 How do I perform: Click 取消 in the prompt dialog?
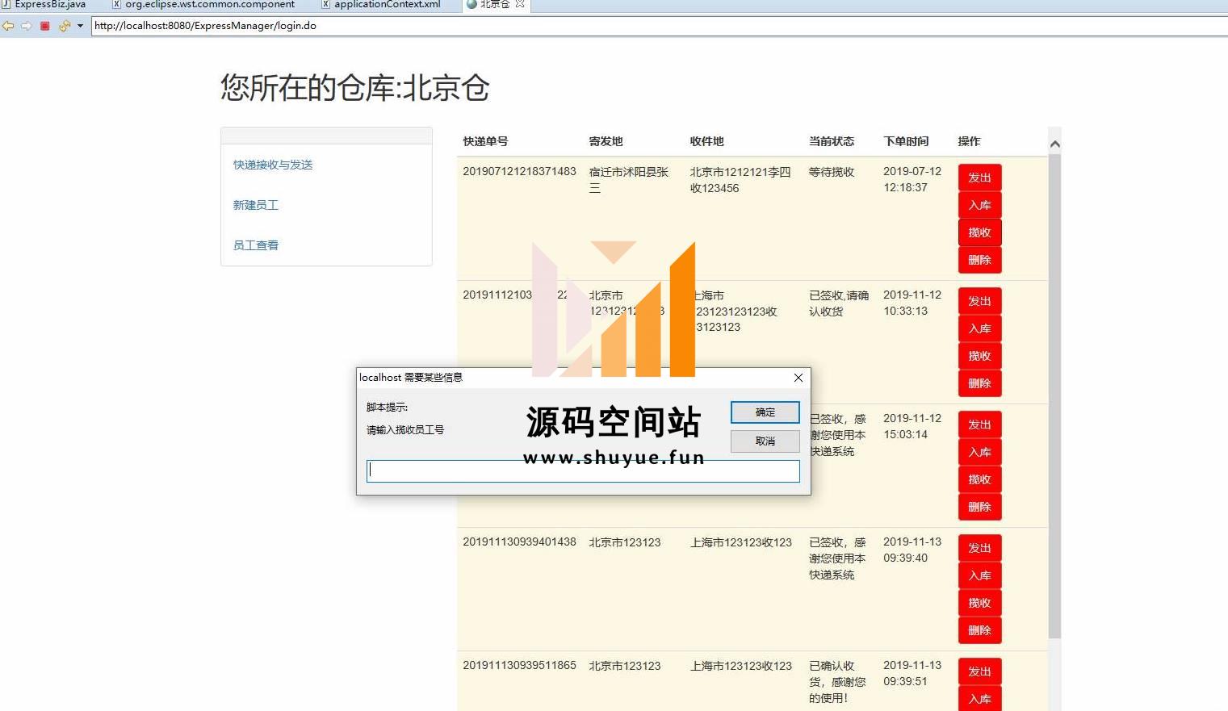(765, 441)
